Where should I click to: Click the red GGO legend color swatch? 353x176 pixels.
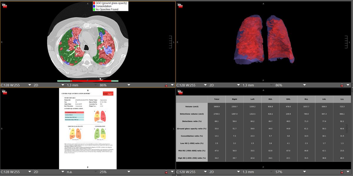click(94, 3)
